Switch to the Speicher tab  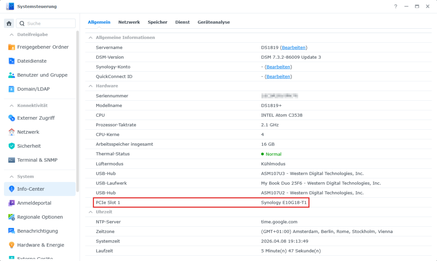[157, 22]
